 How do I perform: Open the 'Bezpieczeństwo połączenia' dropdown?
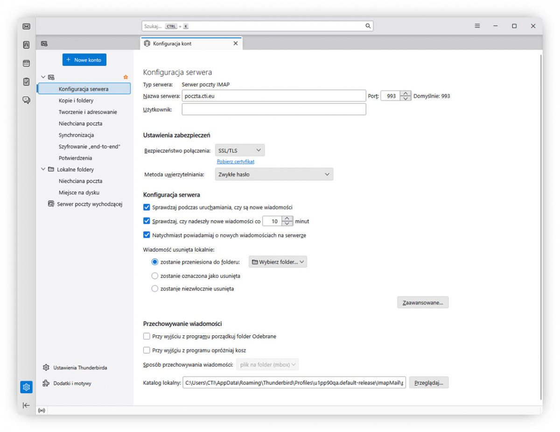tap(239, 150)
